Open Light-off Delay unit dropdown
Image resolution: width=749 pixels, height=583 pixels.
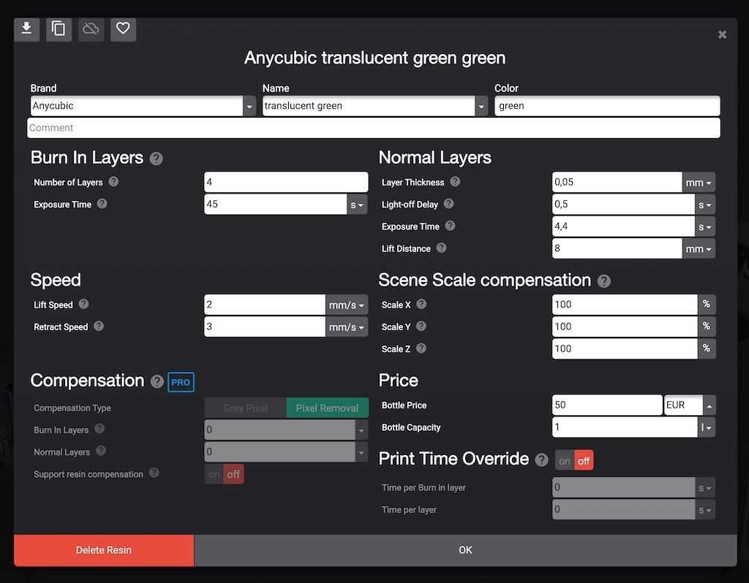coord(705,205)
